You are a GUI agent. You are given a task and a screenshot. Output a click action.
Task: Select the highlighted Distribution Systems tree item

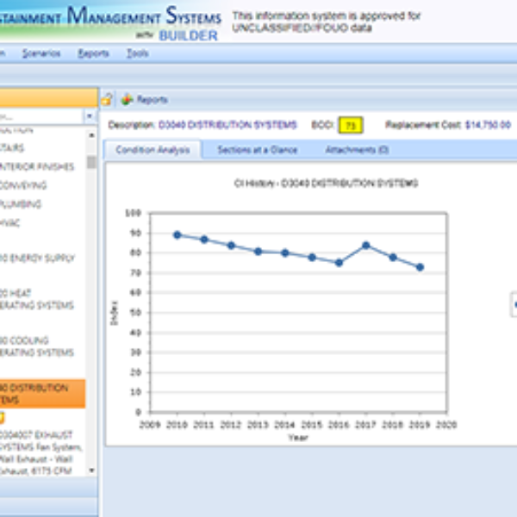pyautogui.click(x=39, y=394)
